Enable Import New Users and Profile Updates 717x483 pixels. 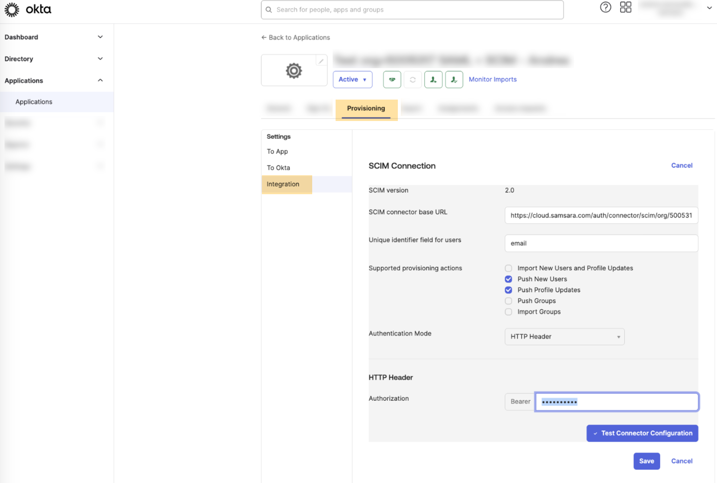508,268
